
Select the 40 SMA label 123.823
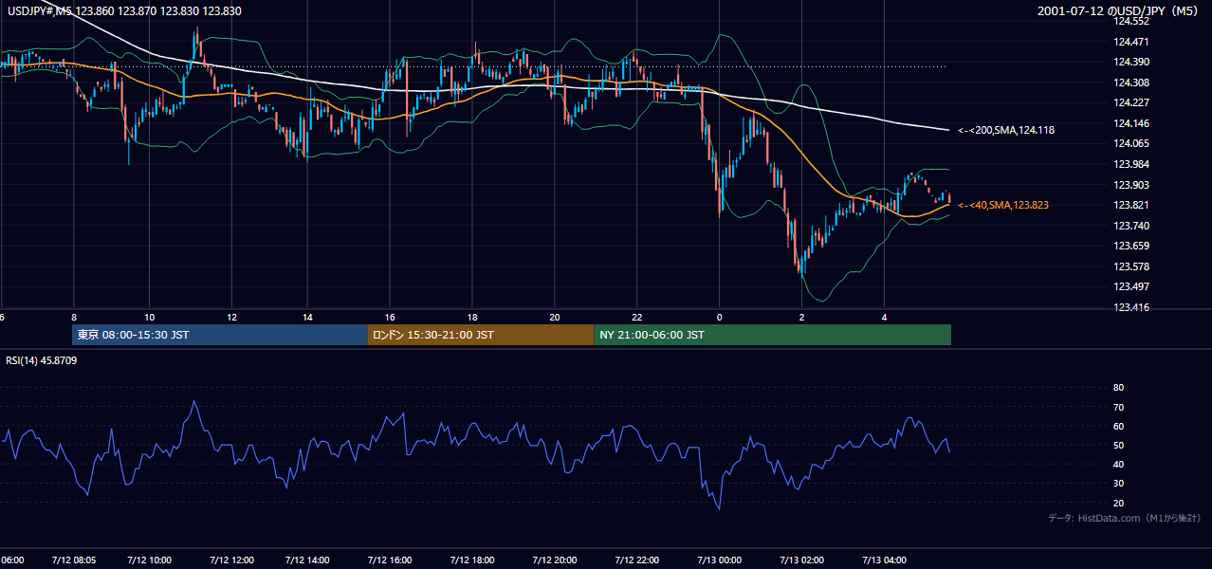coord(1003,205)
